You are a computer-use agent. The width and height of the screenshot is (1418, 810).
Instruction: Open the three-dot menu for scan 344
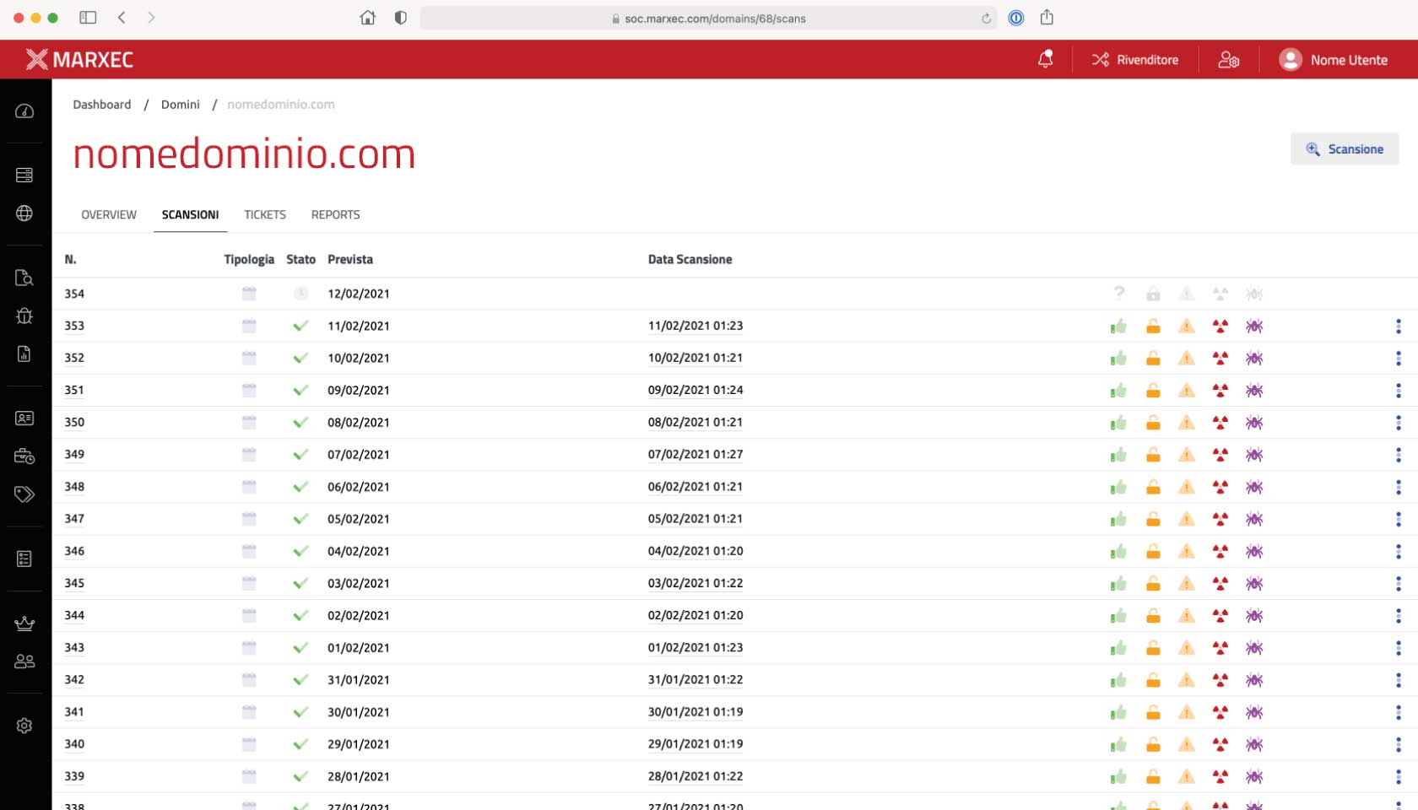pos(1399,616)
